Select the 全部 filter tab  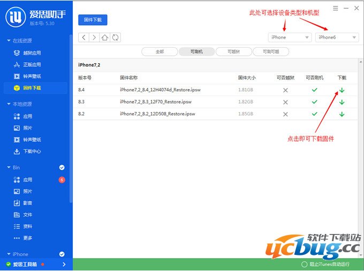(160, 52)
